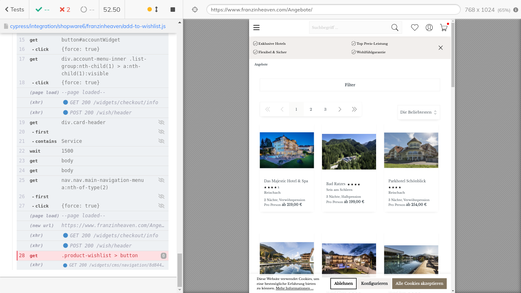Open viewport size 768 x 1024 dropdown
The image size is (521, 293).
(487, 10)
